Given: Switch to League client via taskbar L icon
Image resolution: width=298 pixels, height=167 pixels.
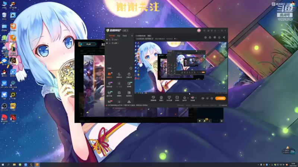Looking at the screenshot, I should (31, 165).
